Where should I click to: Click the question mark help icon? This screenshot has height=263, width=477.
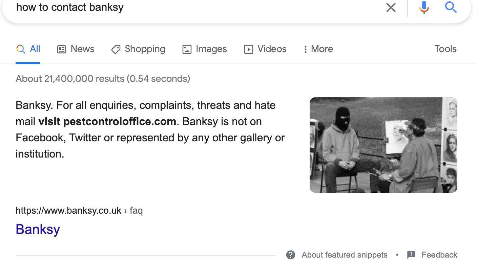[x=291, y=255]
